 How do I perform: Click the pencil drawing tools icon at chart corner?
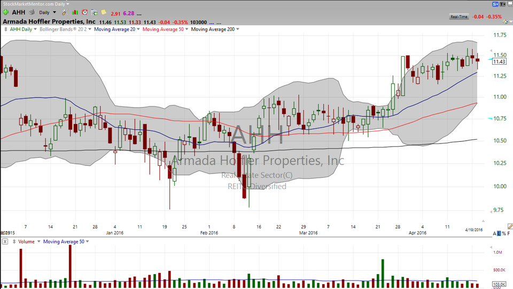click(510, 226)
